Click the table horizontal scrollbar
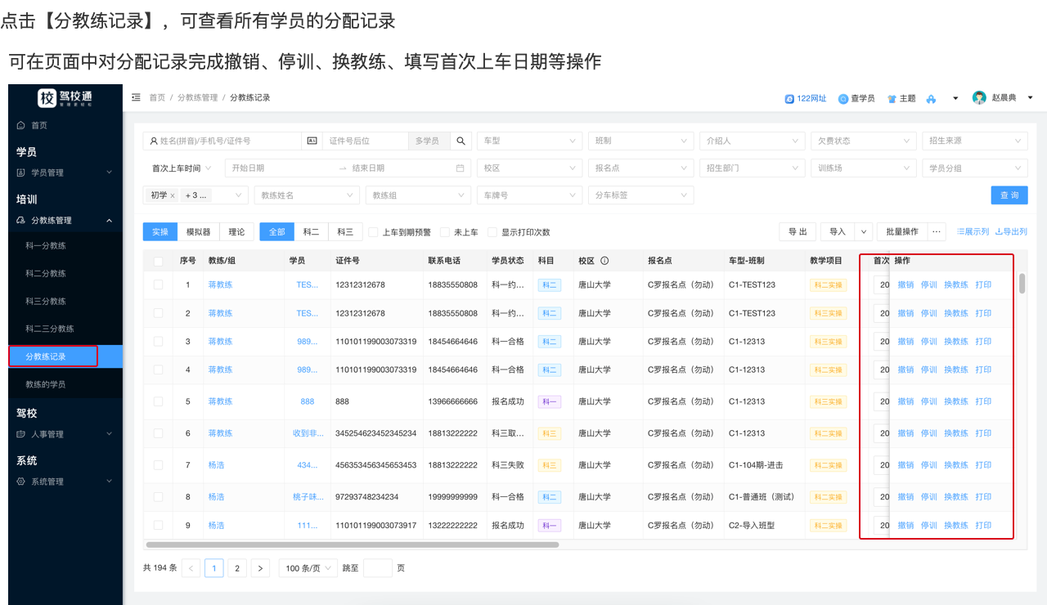 coord(352,544)
